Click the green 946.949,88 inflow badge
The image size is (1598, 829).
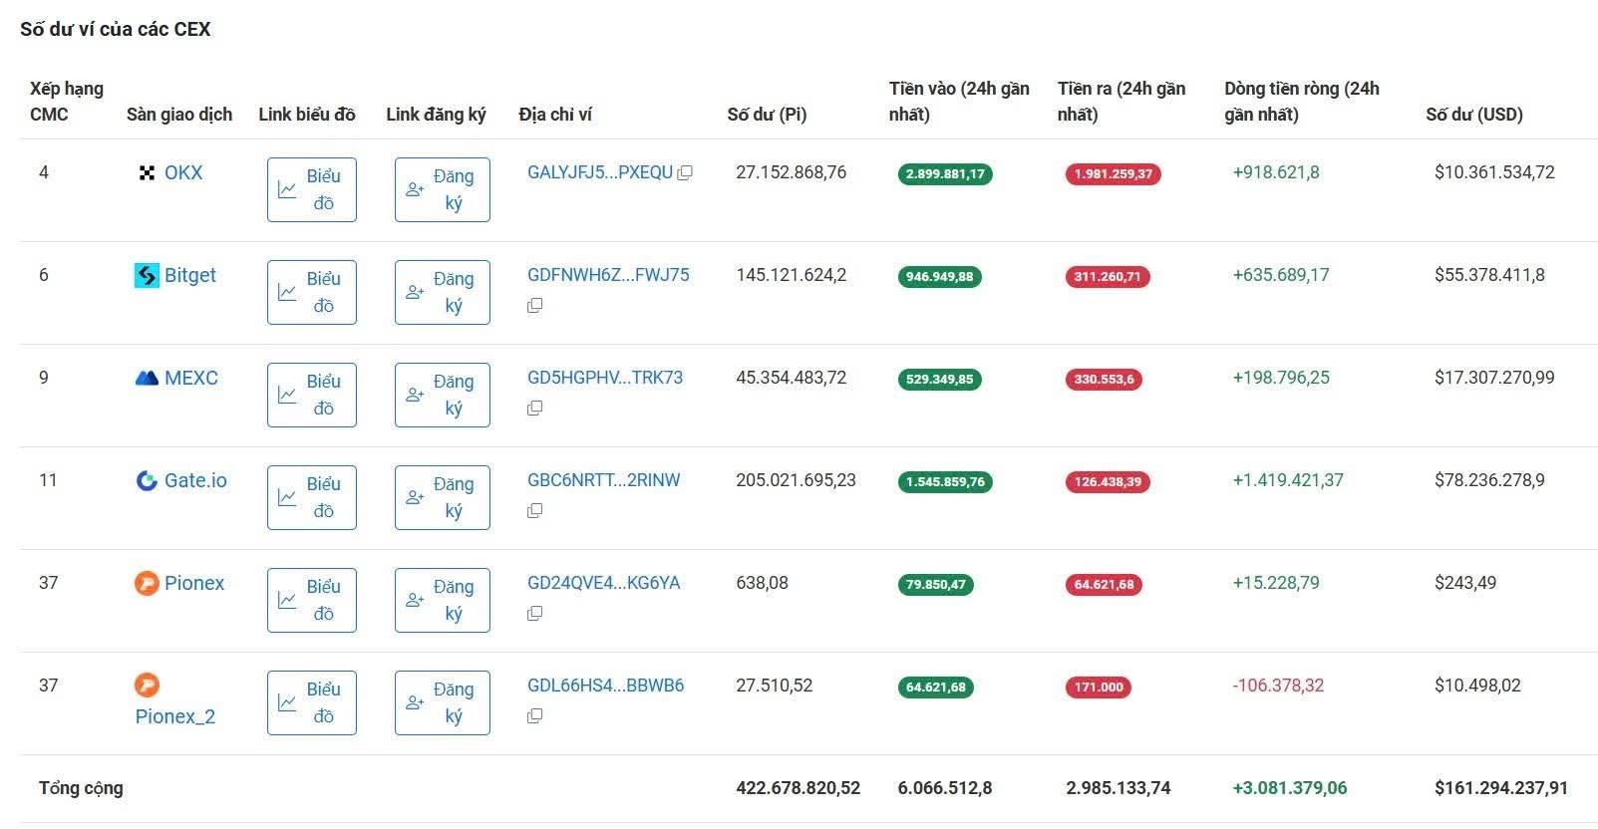940,277
